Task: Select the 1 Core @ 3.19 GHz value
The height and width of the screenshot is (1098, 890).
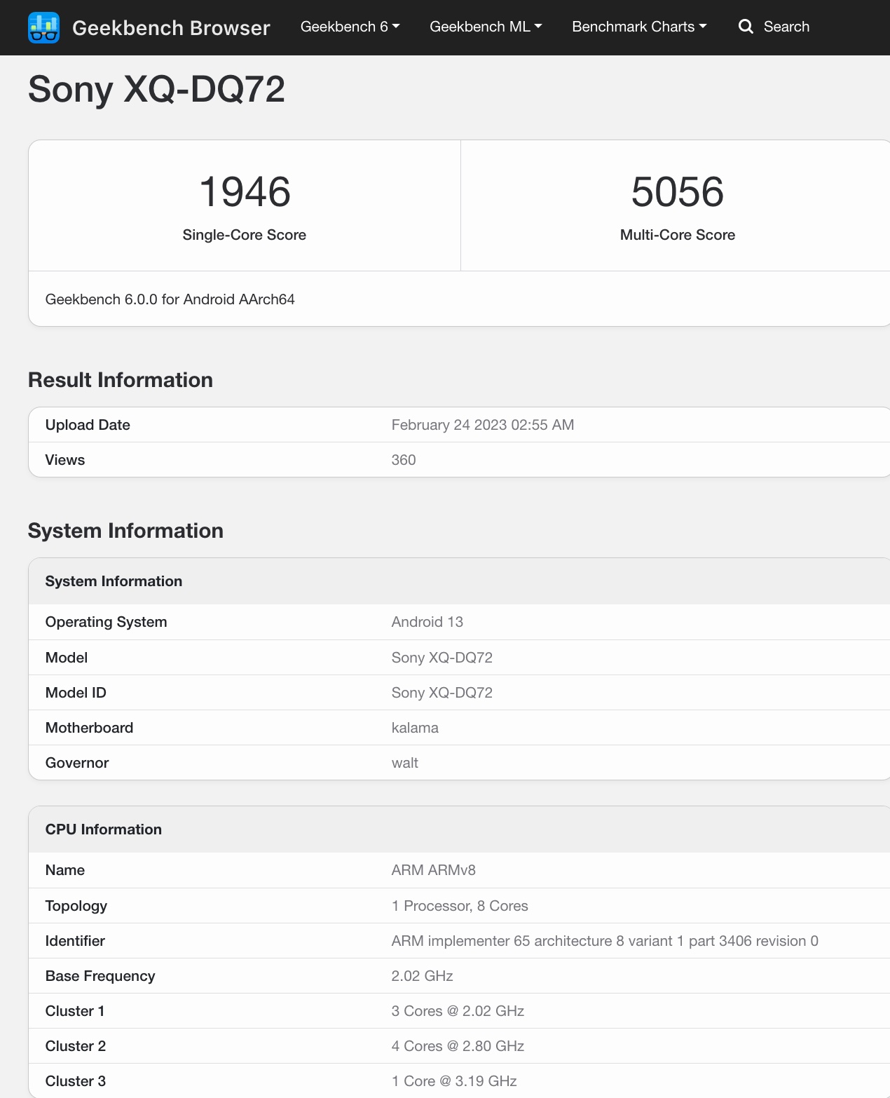Action: click(x=454, y=1081)
